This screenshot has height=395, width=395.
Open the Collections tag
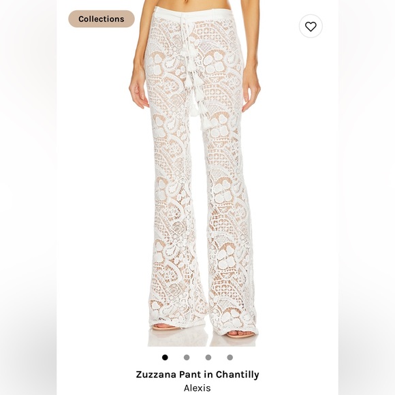pos(101,19)
